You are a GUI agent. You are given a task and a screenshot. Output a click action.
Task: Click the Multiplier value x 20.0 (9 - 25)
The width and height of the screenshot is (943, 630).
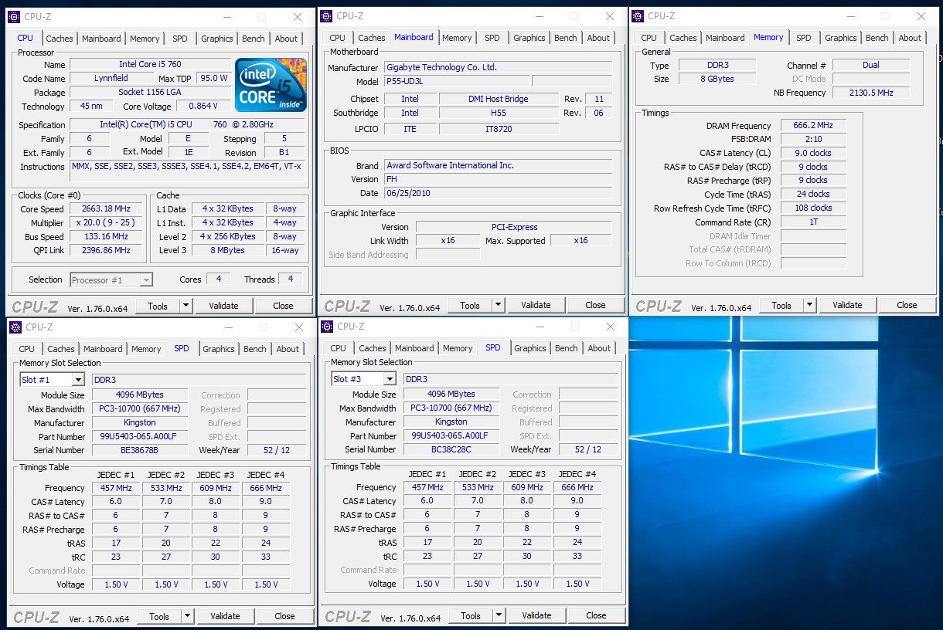tap(106, 222)
